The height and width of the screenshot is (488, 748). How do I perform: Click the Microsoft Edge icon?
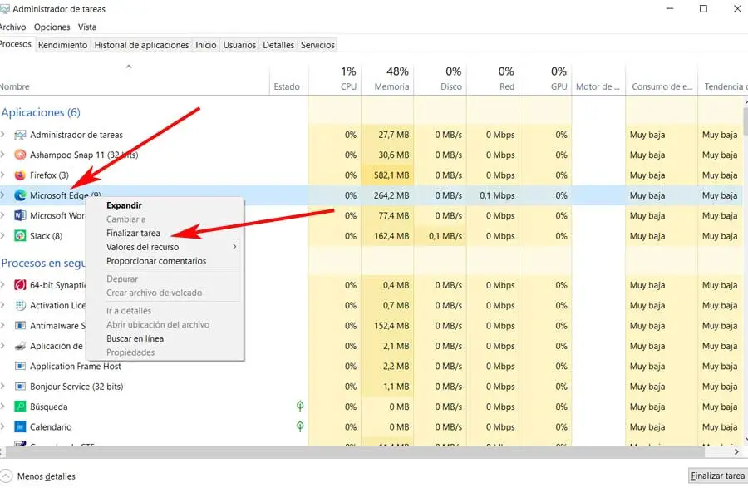pyautogui.click(x=20, y=195)
